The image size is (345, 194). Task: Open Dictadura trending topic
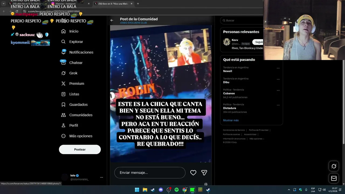tap(230, 108)
